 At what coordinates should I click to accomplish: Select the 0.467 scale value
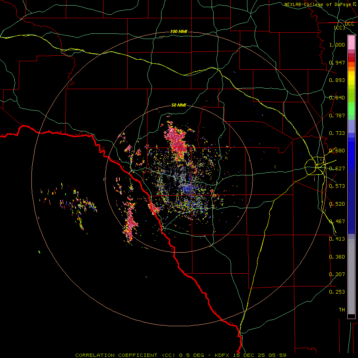(x=337, y=222)
